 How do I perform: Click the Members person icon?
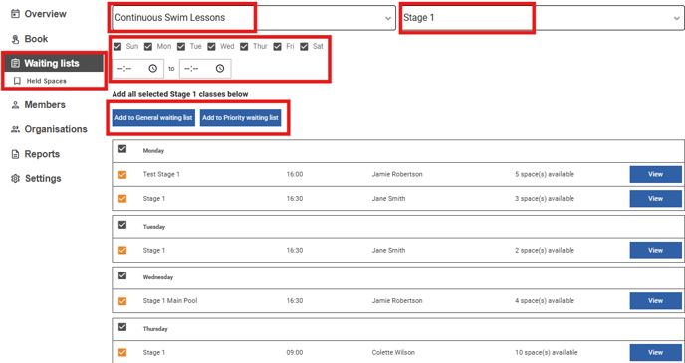[x=15, y=105]
